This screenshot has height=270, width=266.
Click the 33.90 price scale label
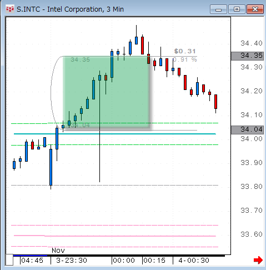(x=252, y=163)
